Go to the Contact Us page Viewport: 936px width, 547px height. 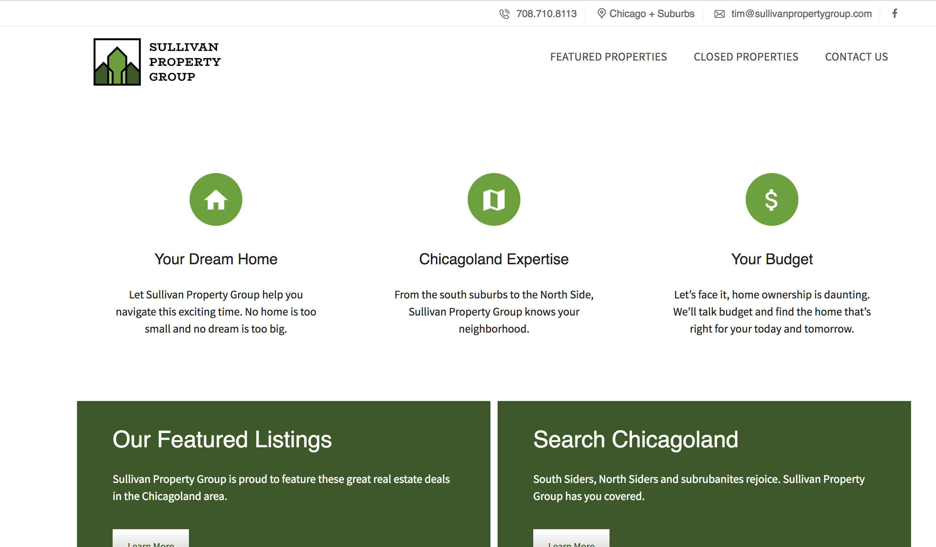(856, 57)
